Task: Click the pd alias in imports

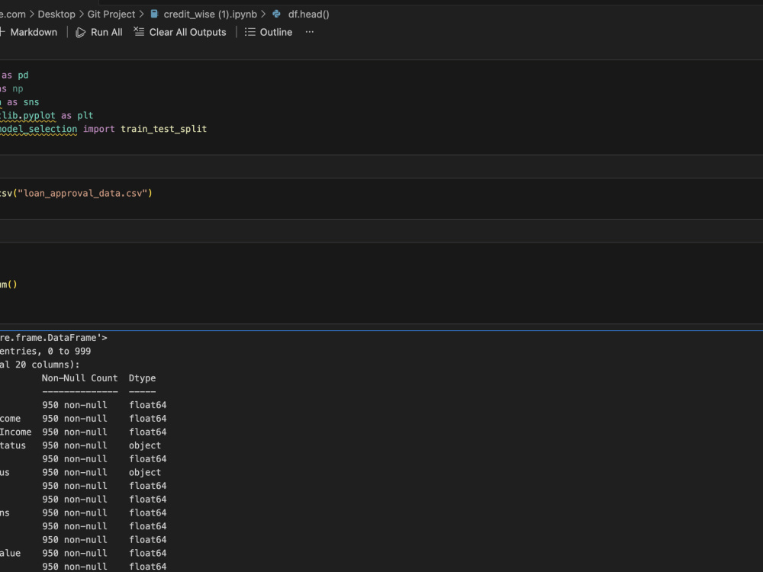Action: tap(24, 76)
